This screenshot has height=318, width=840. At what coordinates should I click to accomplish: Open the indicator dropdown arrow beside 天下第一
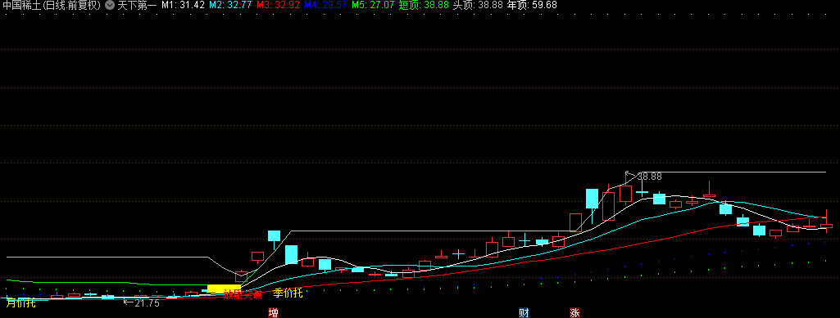[109, 6]
